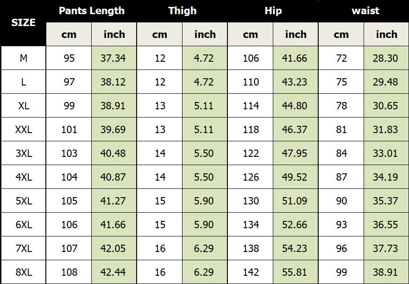Image resolution: width=409 pixels, height=284 pixels.
Task: Click the 42.05 pants length cell for 7XL
Action: pyautogui.click(x=113, y=248)
